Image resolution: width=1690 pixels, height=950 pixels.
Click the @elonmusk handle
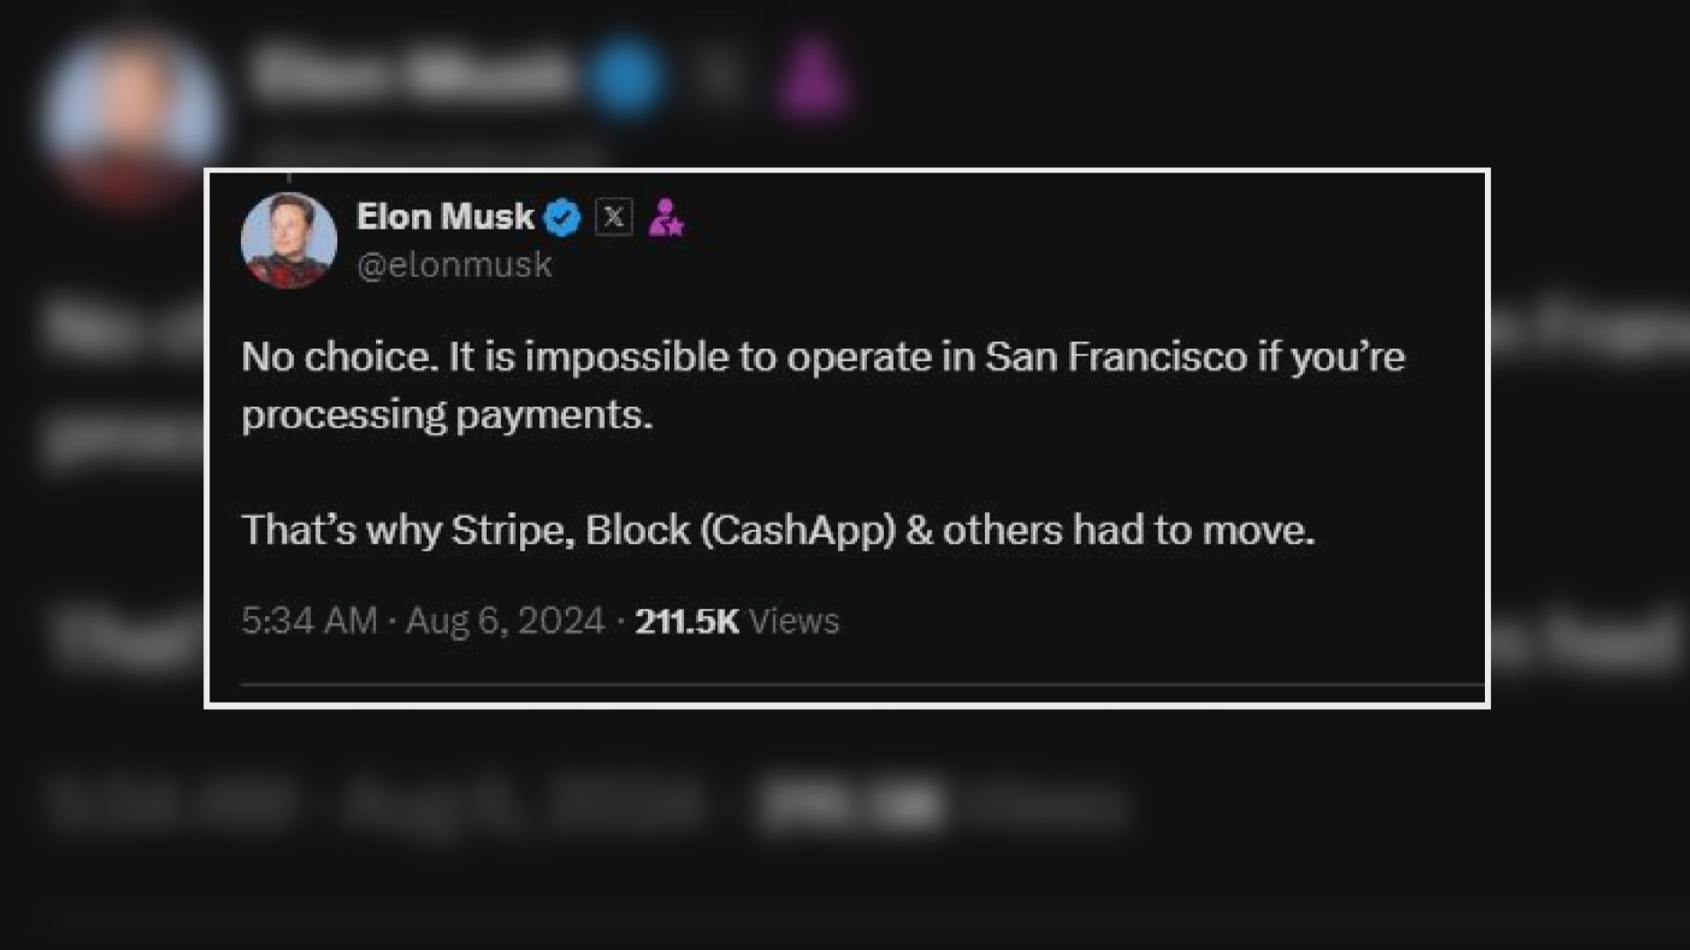(454, 265)
